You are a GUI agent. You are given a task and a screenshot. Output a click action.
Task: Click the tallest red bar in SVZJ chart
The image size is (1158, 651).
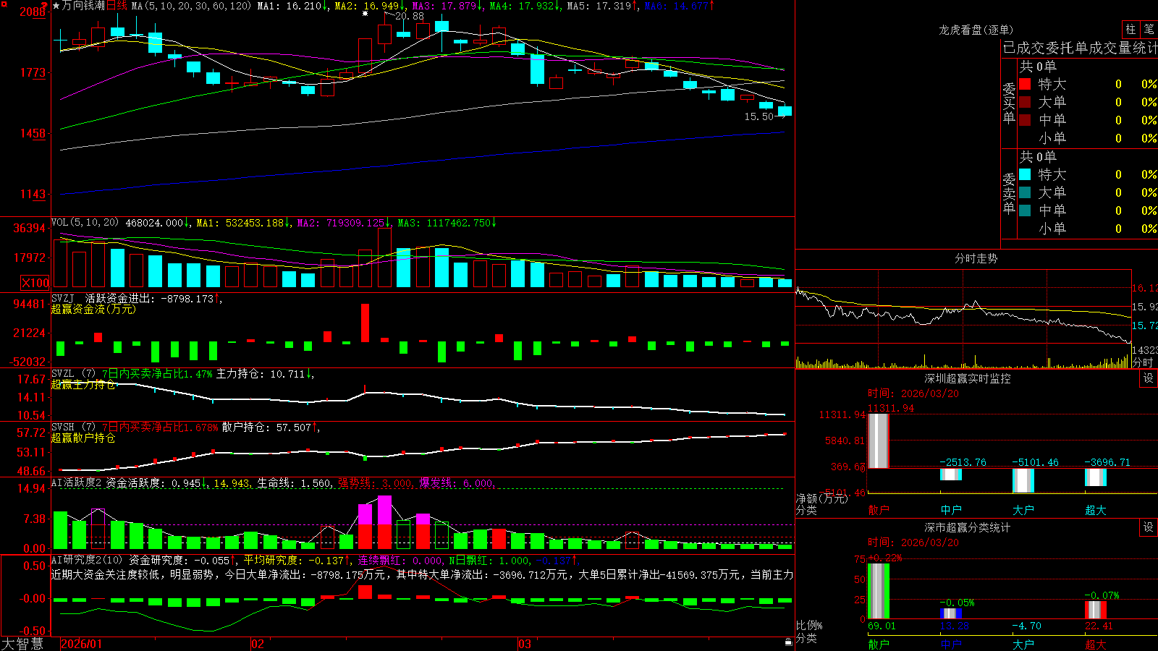coord(365,323)
